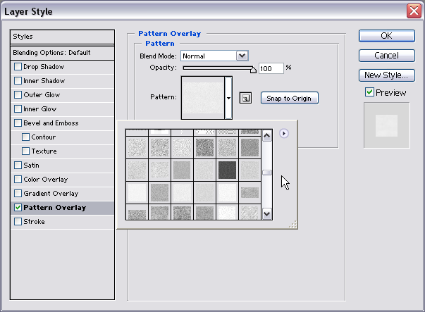The height and width of the screenshot is (312, 425).
Task: Grab the pattern picker resize grip corner
Action: [293, 224]
